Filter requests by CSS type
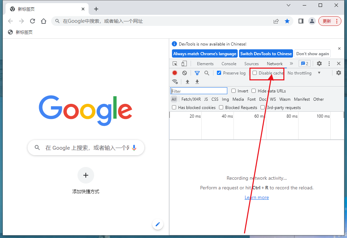This screenshot has width=347, height=238. coord(215,99)
